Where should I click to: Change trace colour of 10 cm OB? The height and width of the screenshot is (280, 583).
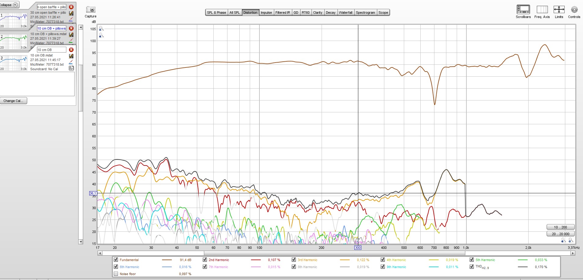point(71,62)
